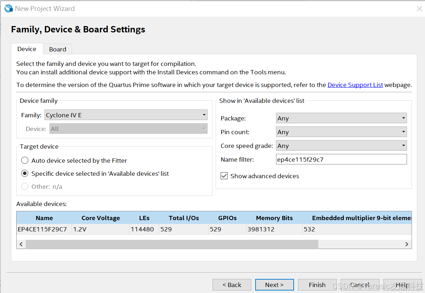Click the Cancel button

360,285
